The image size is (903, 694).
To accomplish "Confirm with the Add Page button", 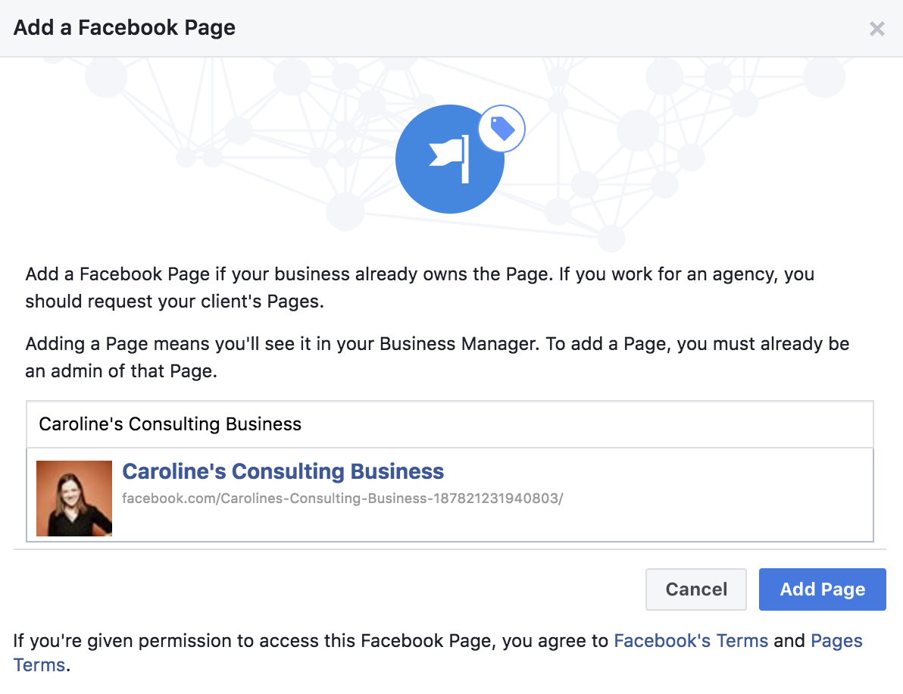I will (822, 589).
